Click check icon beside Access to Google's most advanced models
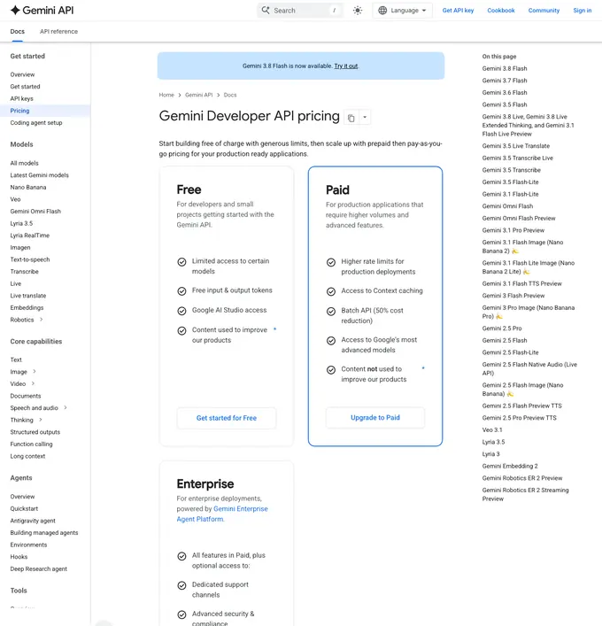 pos(331,341)
